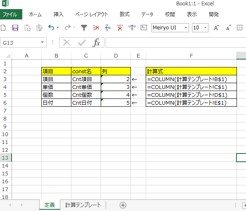
Task: Click the formula bar input field
Action: 176,43
